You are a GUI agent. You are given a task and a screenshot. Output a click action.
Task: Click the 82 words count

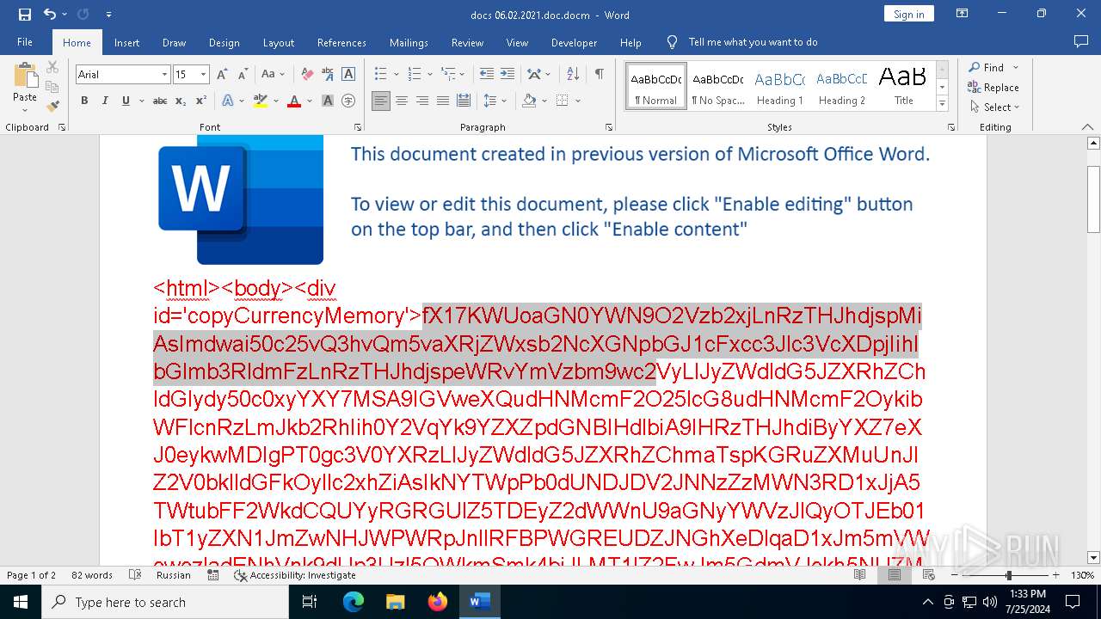coord(91,575)
